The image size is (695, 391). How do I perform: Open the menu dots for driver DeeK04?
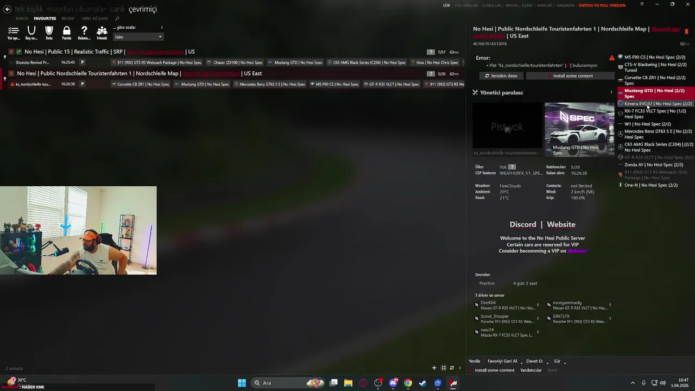coord(538,305)
